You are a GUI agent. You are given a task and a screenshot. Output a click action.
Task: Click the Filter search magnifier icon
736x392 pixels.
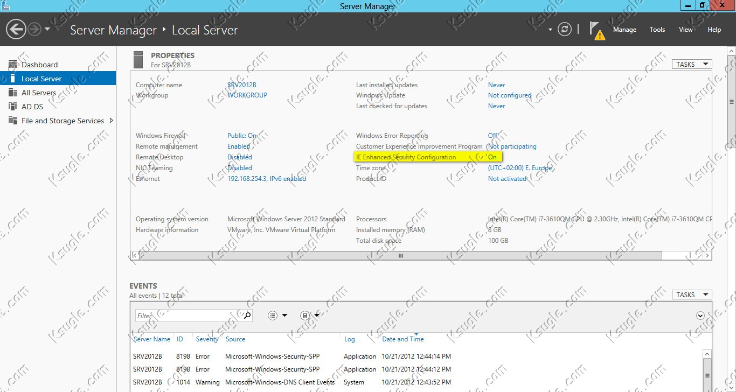click(247, 316)
